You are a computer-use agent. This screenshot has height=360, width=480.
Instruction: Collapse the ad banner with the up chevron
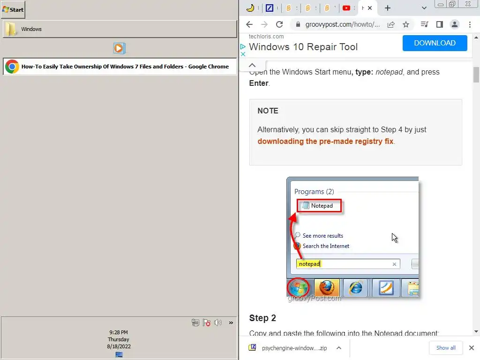pos(252,65)
